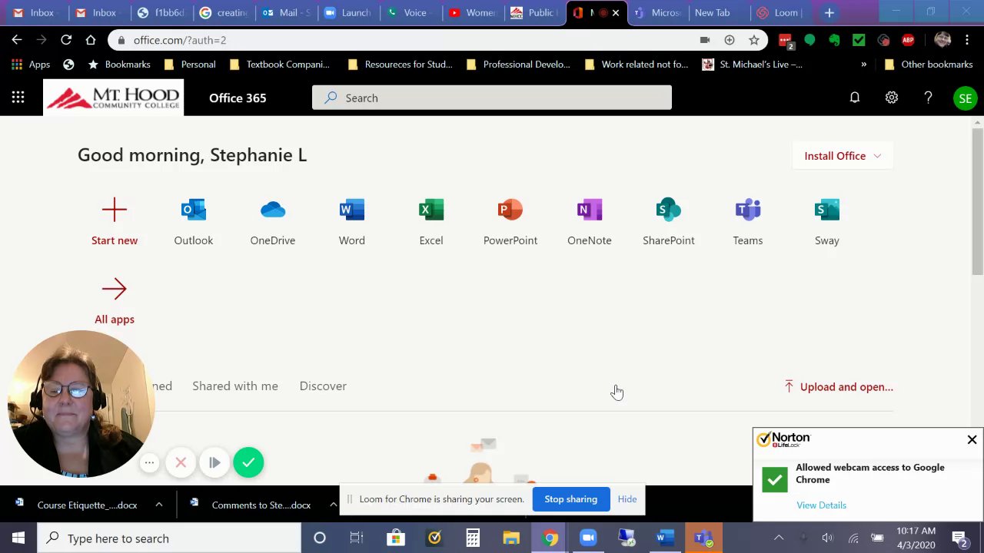The image size is (984, 553).
Task: Hide the Loom sharing bar
Action: coord(627,499)
